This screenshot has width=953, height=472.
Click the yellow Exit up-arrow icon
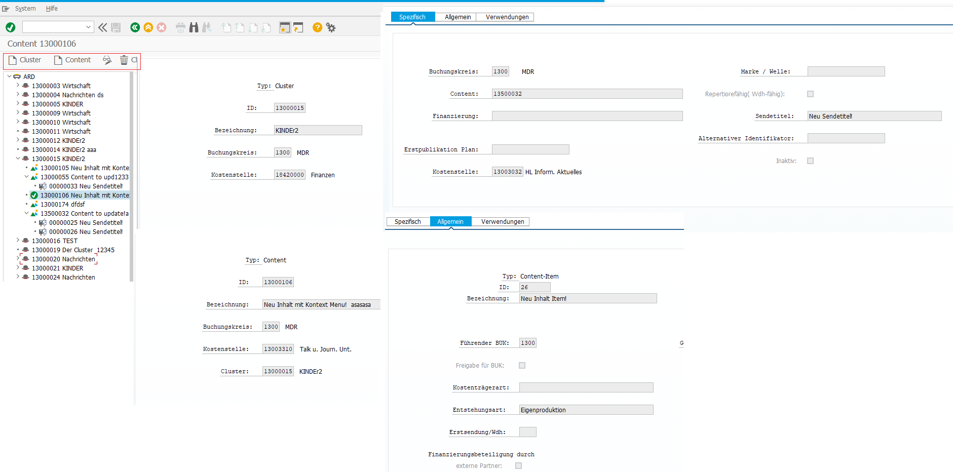(148, 27)
